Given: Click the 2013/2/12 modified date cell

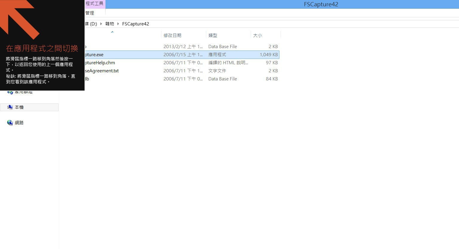Looking at the screenshot, I should (x=183, y=47).
